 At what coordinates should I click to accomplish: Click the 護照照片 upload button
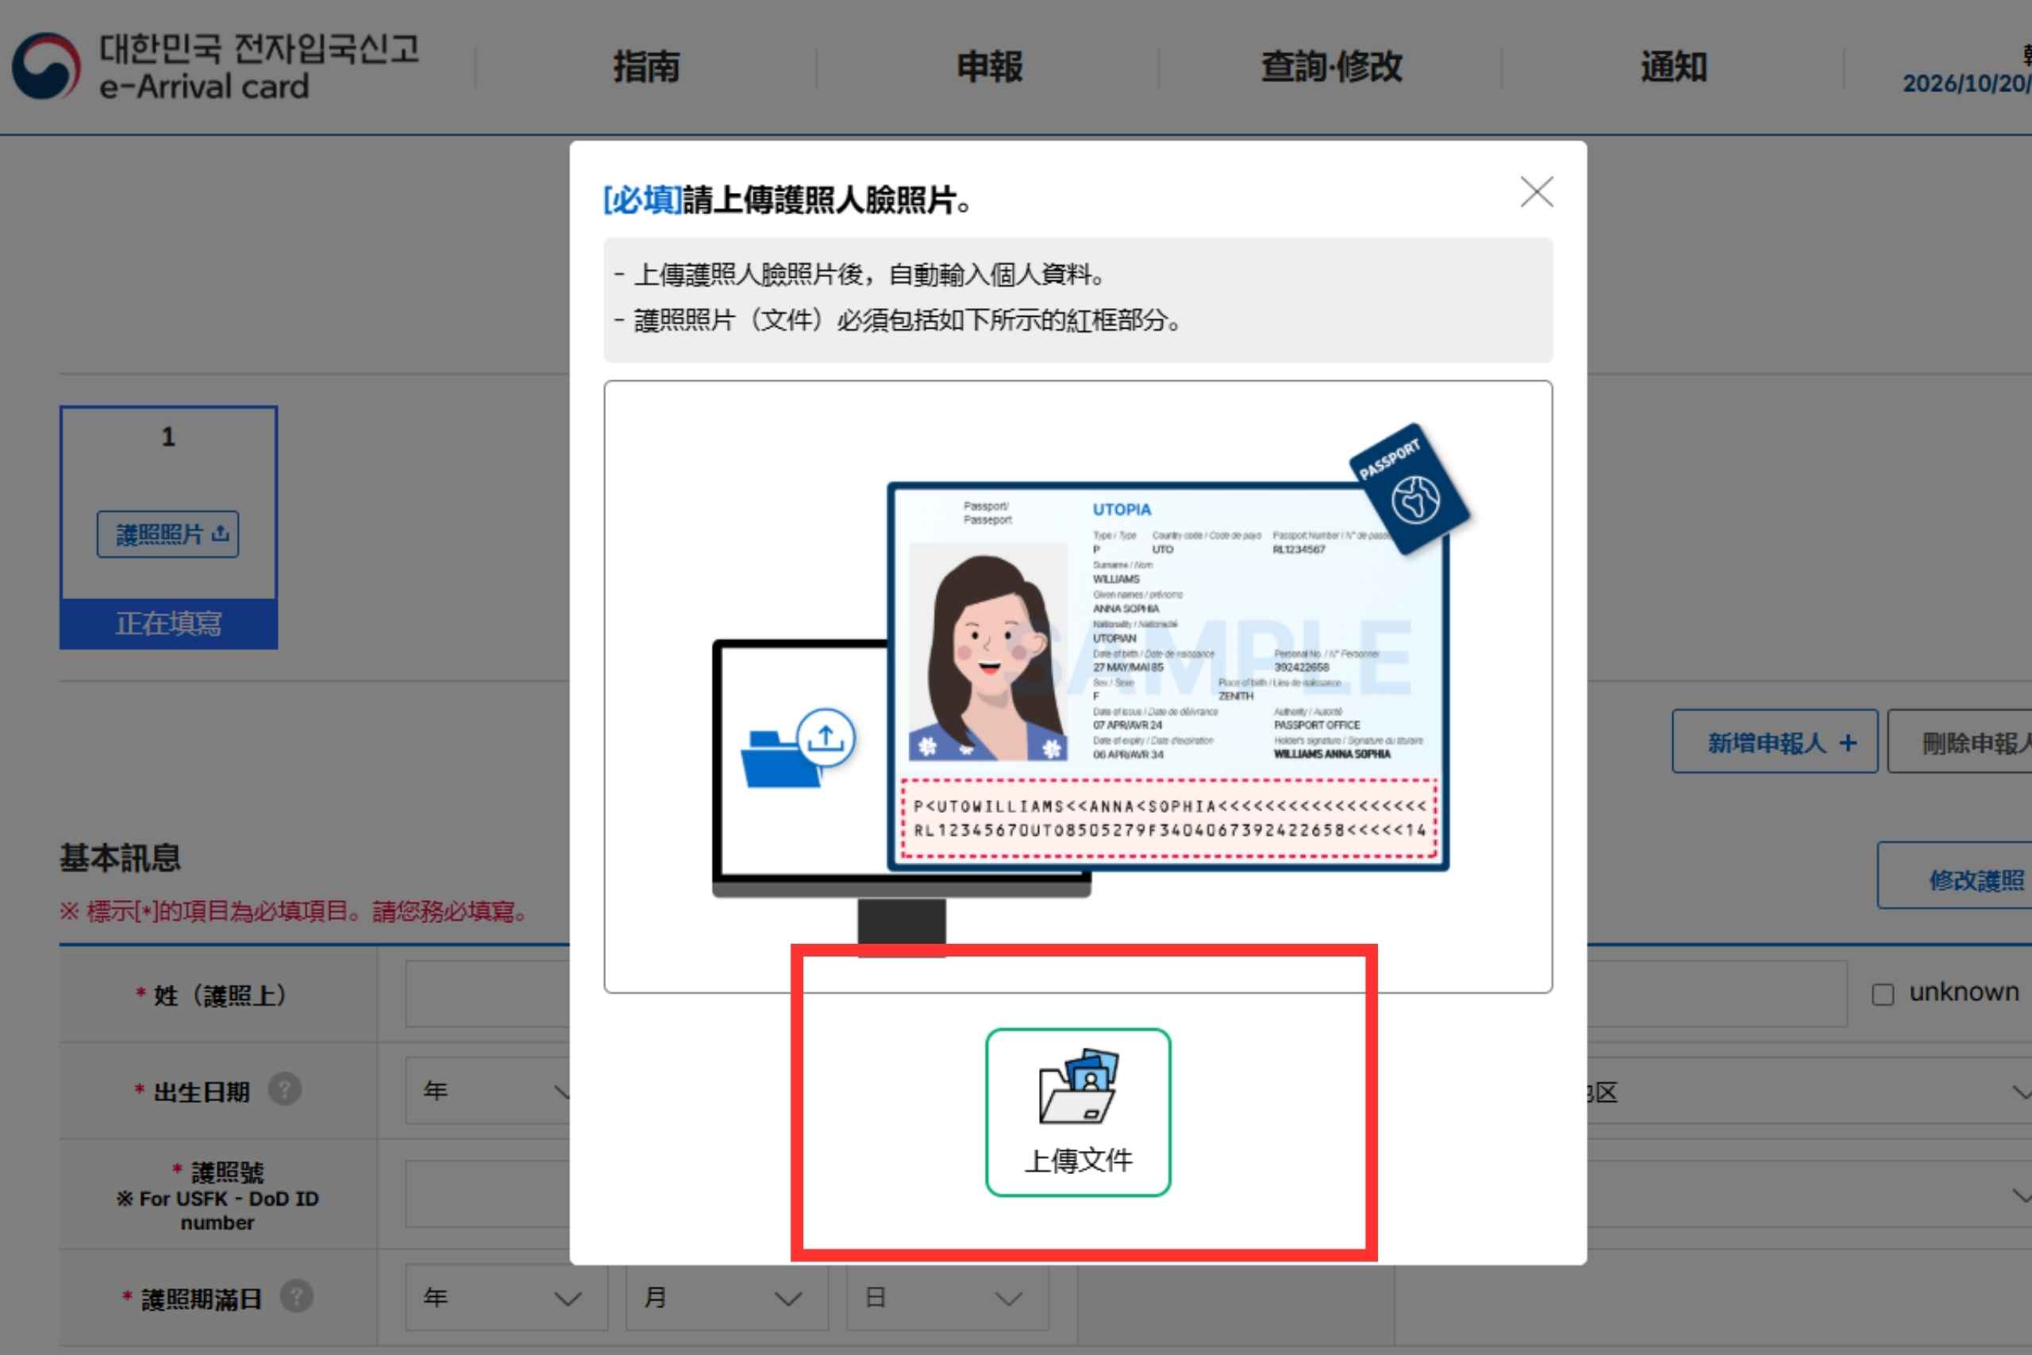pos(167,534)
